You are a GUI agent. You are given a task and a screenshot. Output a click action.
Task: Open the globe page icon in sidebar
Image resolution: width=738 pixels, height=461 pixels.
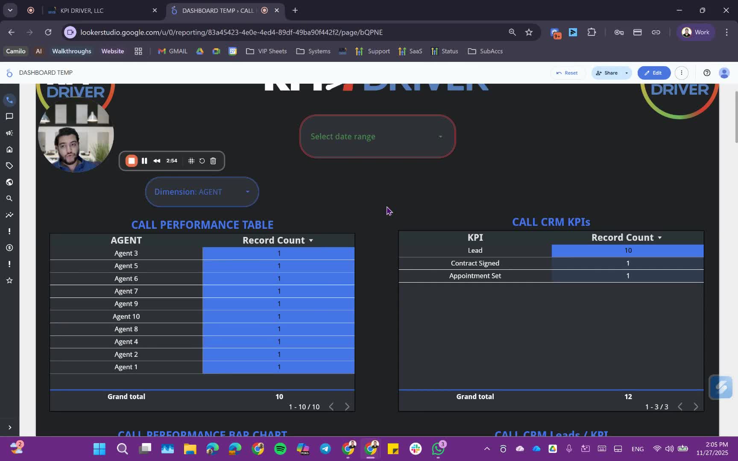(x=9, y=182)
